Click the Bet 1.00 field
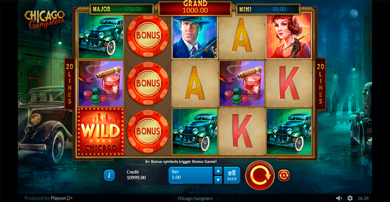The height and width of the screenshot is (202, 390). (x=191, y=175)
